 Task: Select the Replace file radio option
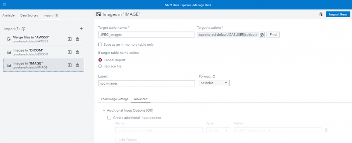tap(100, 66)
